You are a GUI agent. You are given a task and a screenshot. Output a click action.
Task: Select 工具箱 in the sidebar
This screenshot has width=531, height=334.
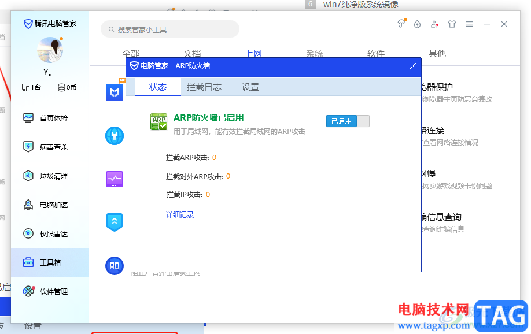(x=50, y=262)
